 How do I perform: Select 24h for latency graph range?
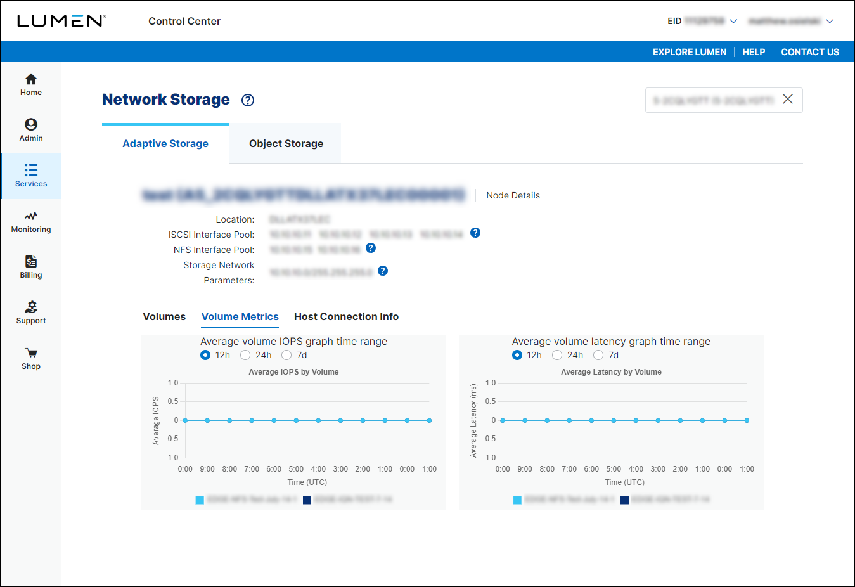click(x=557, y=355)
